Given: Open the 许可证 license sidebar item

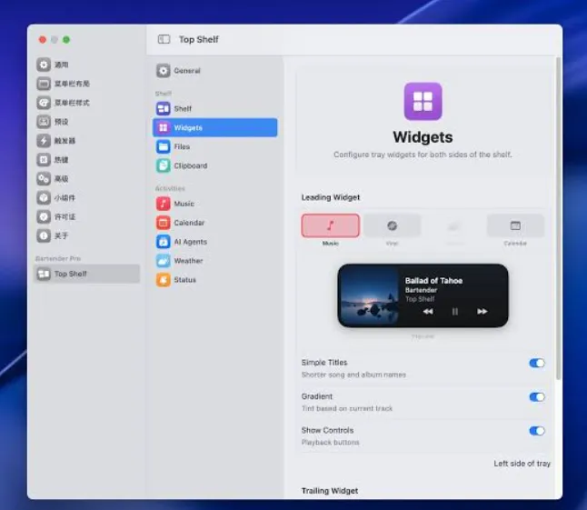Looking at the screenshot, I should click(x=87, y=216).
